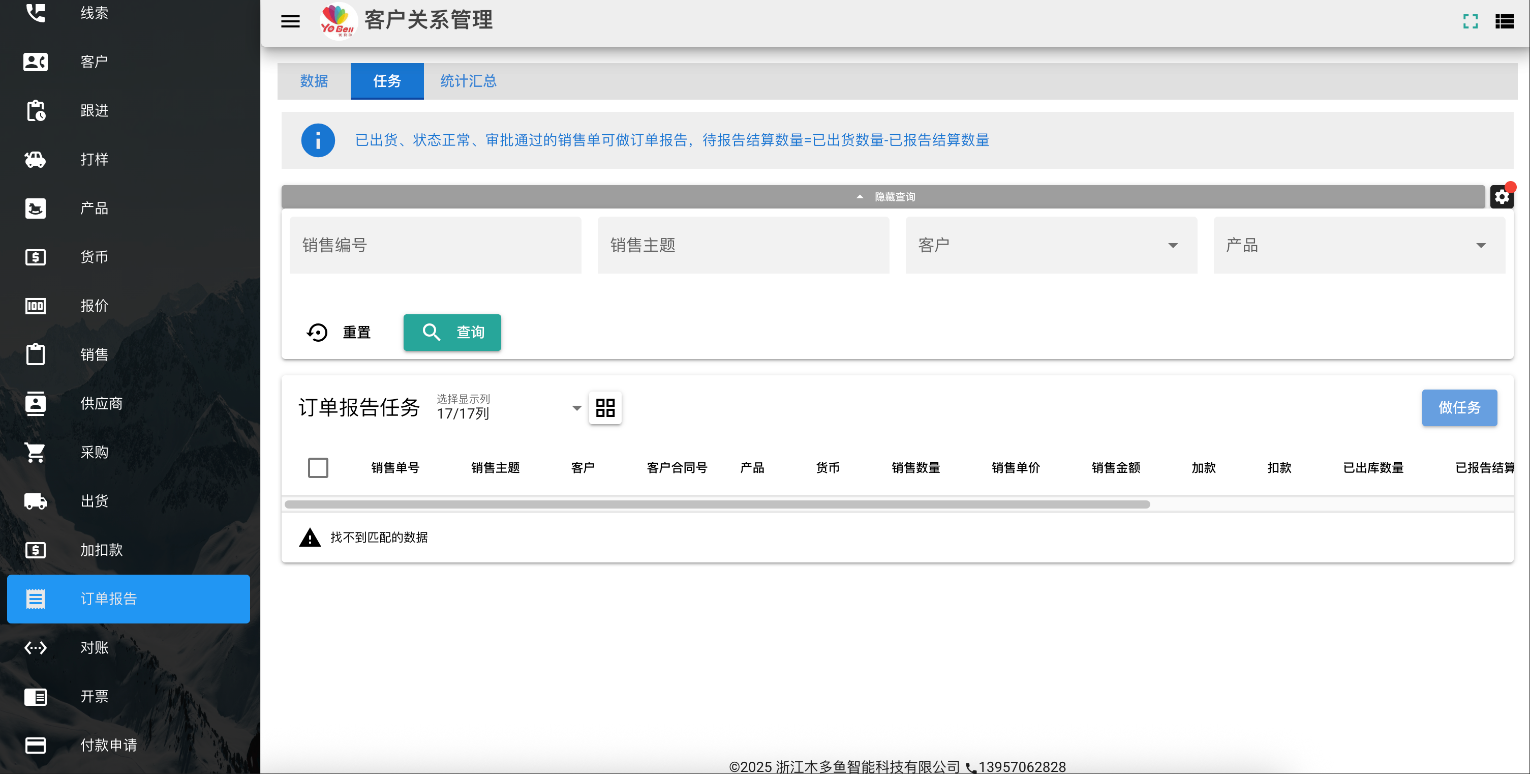Viewport: 1530px width, 774px height.
Task: Click the horizontal table scrollbar
Action: point(717,504)
